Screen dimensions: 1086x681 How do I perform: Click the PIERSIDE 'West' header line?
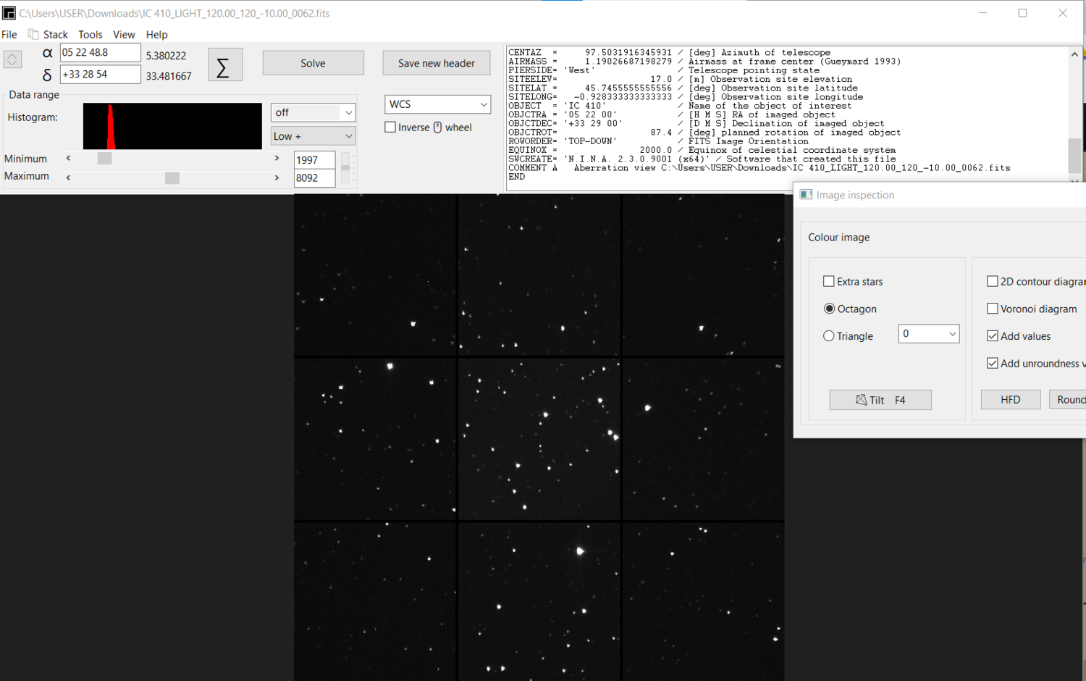(x=664, y=70)
